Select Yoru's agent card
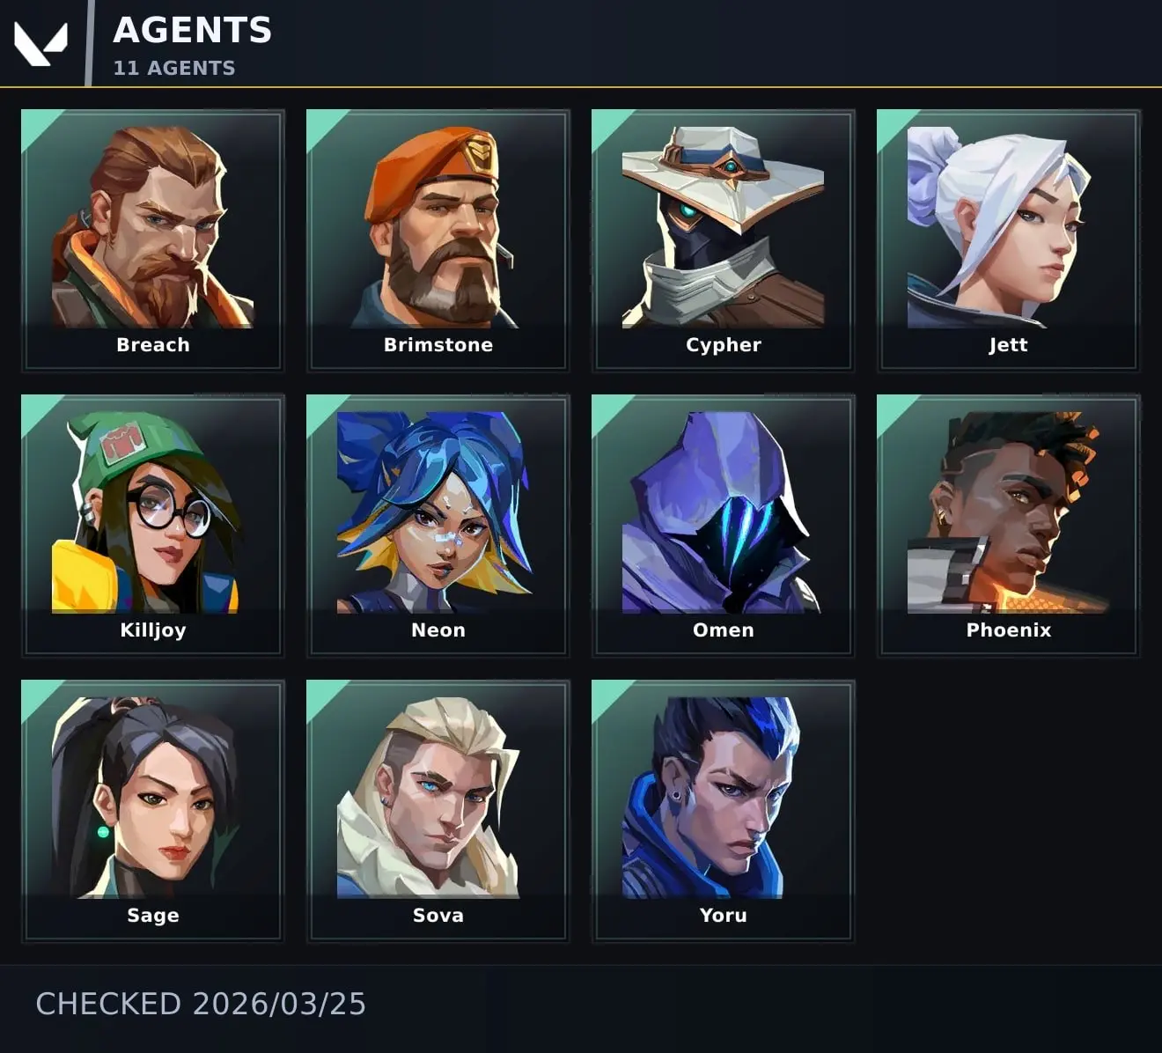 click(x=724, y=811)
